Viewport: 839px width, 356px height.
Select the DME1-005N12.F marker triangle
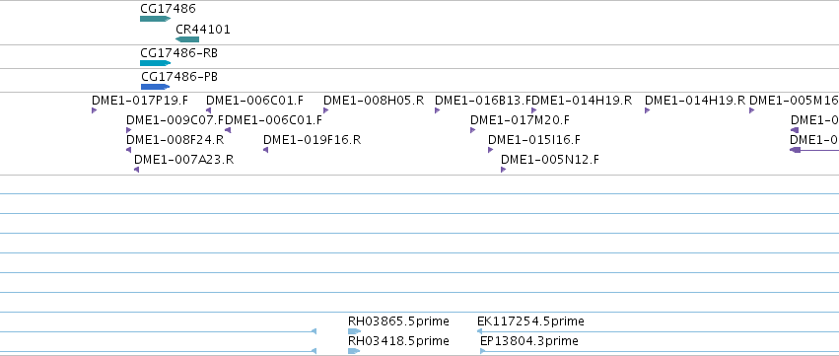(x=503, y=170)
